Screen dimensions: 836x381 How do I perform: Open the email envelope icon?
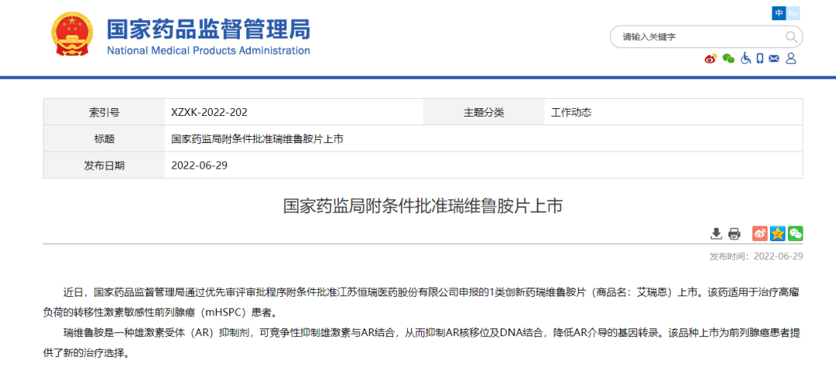774,59
